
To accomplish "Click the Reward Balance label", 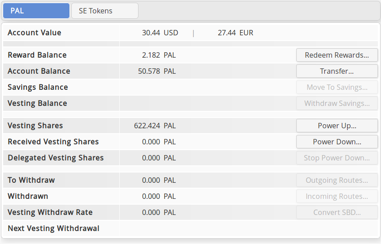I will tap(37, 55).
